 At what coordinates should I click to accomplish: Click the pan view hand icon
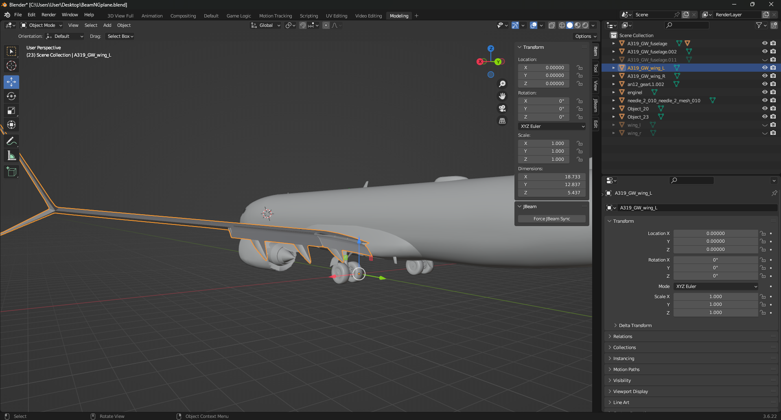[503, 96]
